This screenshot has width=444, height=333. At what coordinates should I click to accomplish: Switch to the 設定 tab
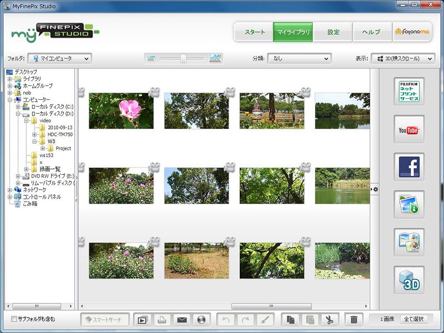(x=333, y=32)
